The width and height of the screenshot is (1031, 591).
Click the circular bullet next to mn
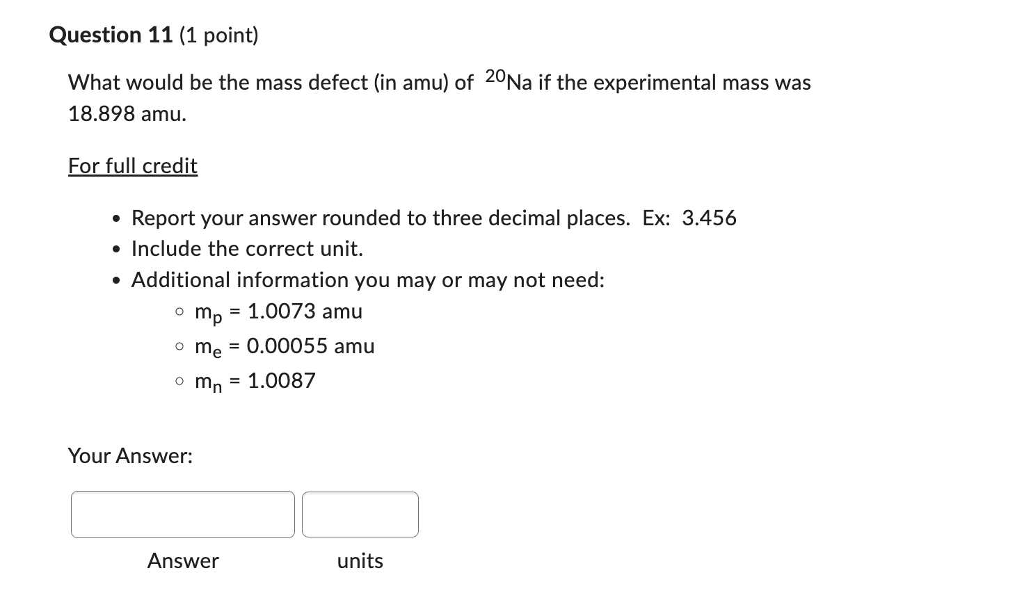tap(179, 380)
